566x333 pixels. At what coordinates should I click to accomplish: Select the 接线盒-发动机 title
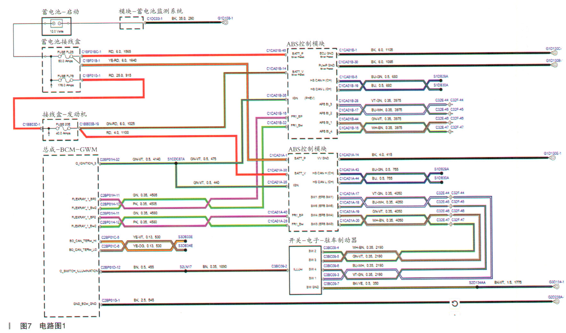coord(64,114)
